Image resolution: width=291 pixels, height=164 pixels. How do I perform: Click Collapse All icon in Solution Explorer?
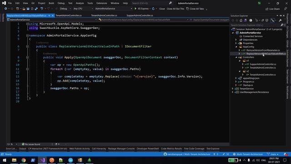pos(263,20)
